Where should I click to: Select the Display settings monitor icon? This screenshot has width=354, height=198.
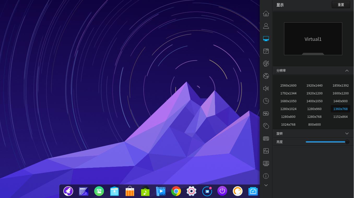click(x=266, y=39)
